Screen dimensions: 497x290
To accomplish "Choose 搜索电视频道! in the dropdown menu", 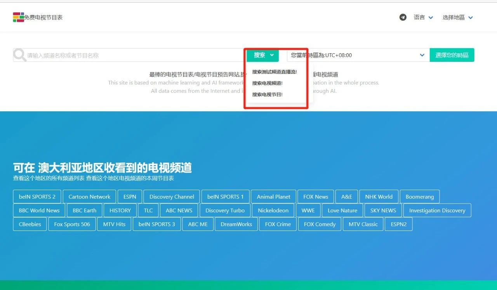I will tap(267, 83).
